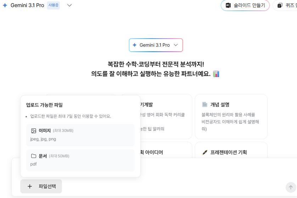The width and height of the screenshot is (297, 198).
Task: Click the blockchain explanation text in 개념 설명
Action: (x=230, y=122)
